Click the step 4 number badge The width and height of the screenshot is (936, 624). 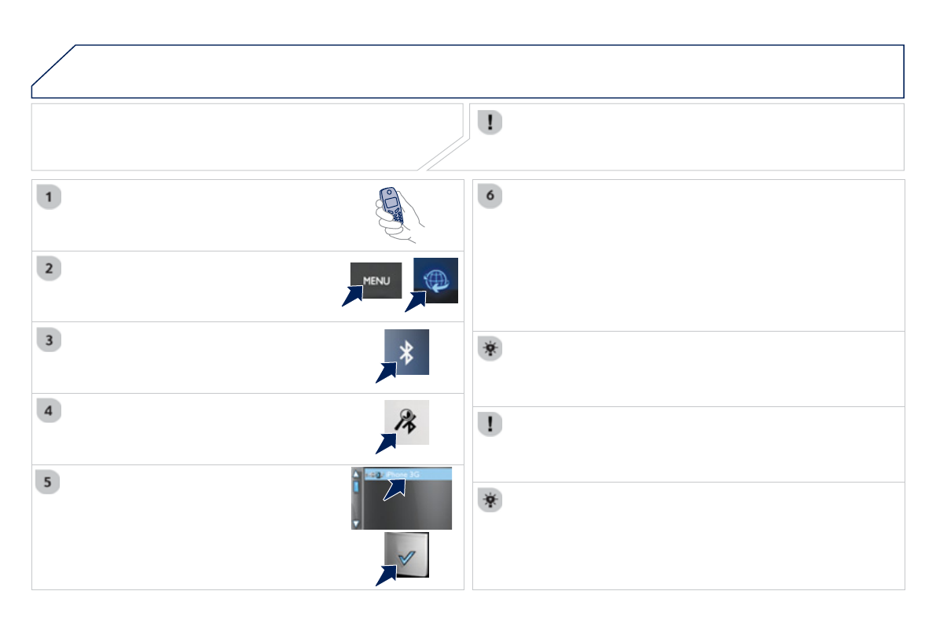coord(49,410)
